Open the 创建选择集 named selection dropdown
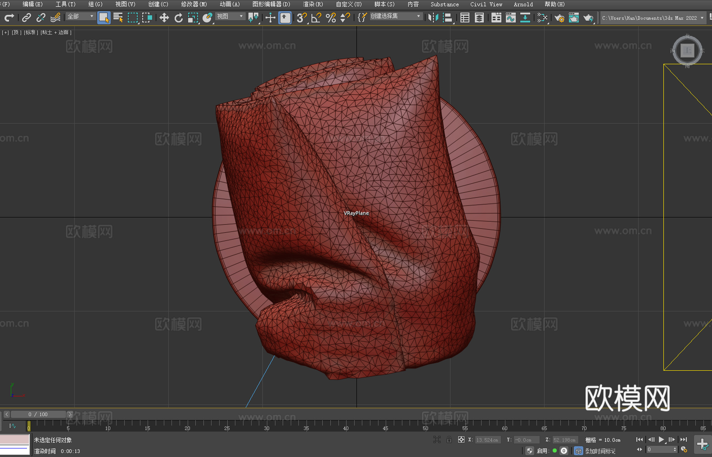The height and width of the screenshot is (457, 712). [396, 16]
